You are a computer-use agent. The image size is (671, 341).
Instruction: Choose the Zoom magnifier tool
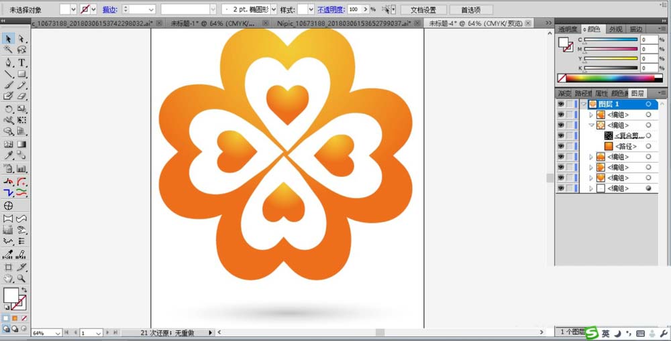click(21, 279)
